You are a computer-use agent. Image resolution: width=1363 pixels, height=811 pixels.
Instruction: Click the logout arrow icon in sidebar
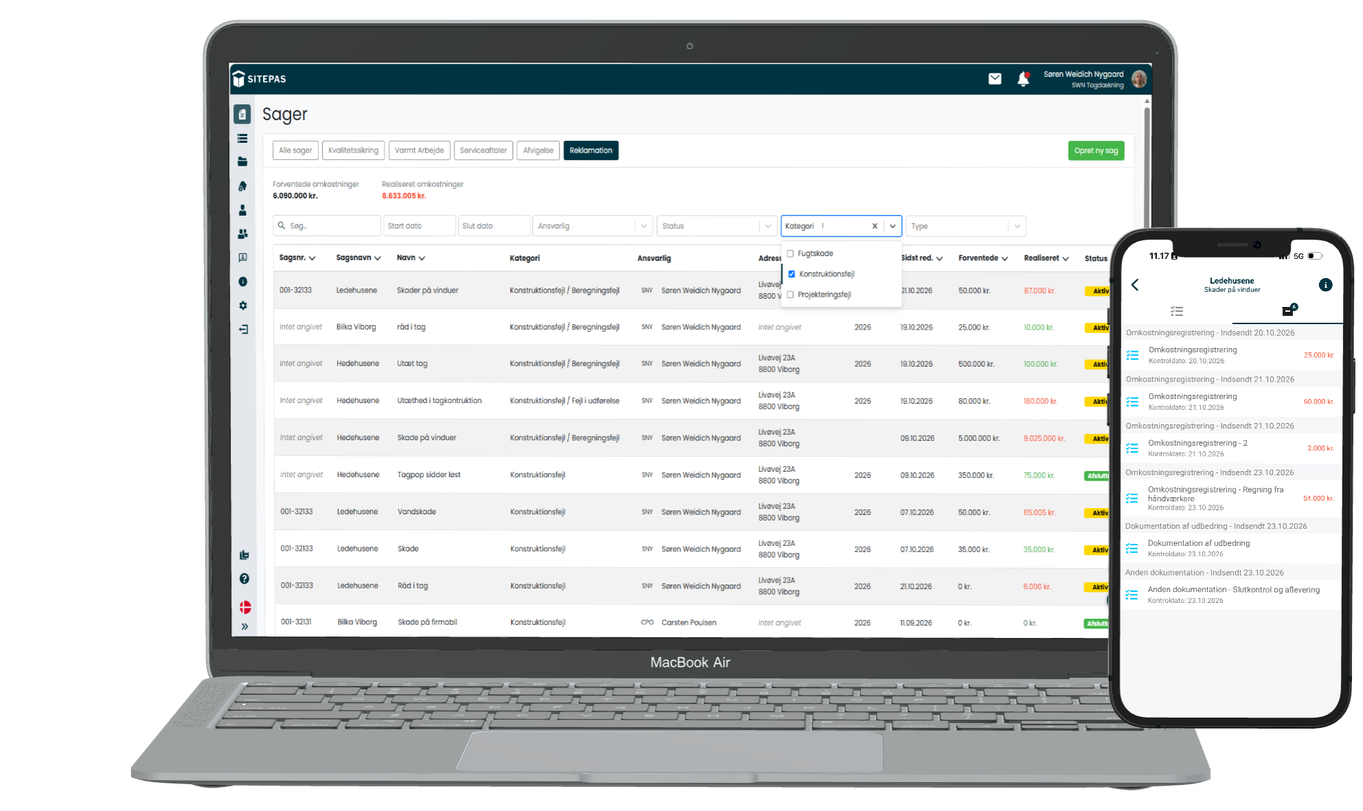point(243,330)
